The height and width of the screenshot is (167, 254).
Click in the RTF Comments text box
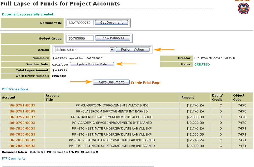pos(78,164)
